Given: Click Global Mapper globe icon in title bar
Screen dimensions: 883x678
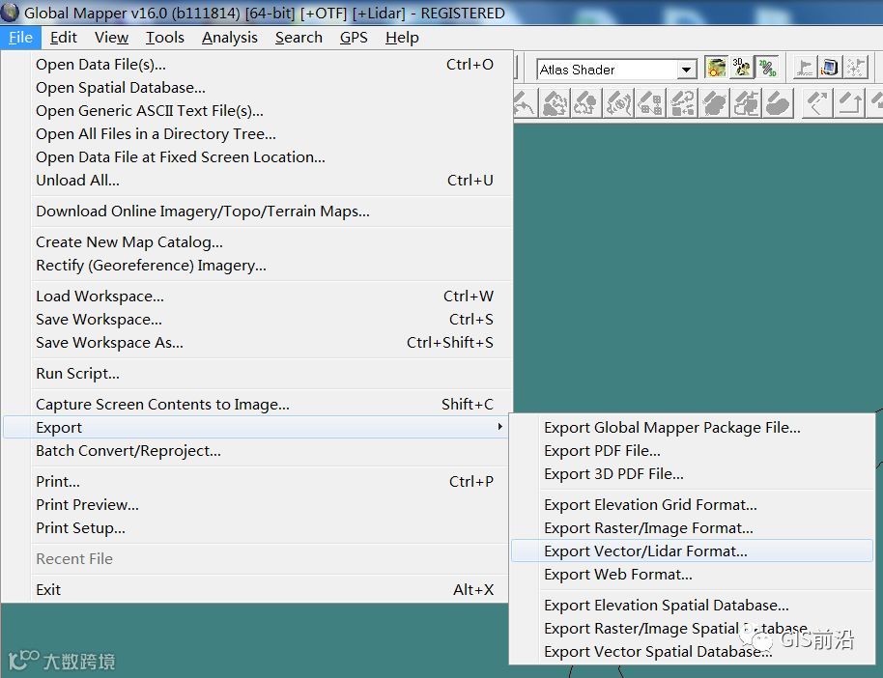Looking at the screenshot, I should pyautogui.click(x=10, y=13).
